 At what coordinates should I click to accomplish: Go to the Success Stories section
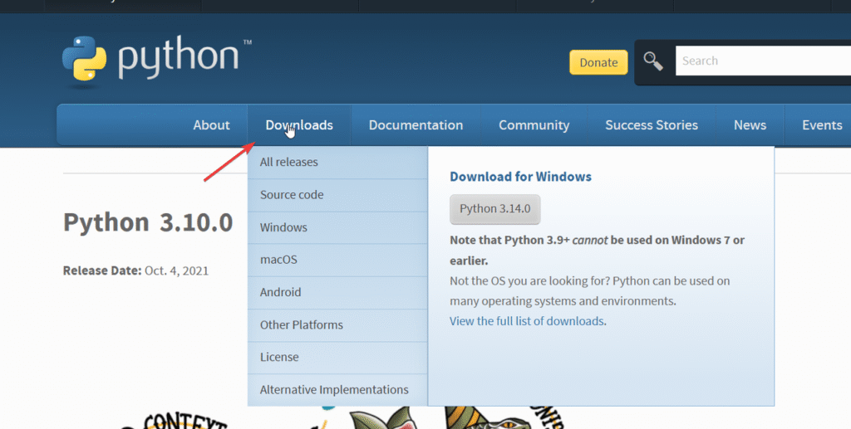pyautogui.click(x=651, y=125)
